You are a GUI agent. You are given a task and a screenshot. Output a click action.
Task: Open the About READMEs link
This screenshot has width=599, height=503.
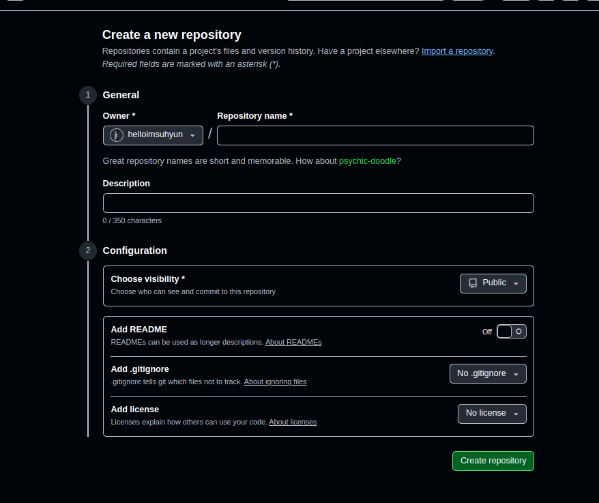293,342
